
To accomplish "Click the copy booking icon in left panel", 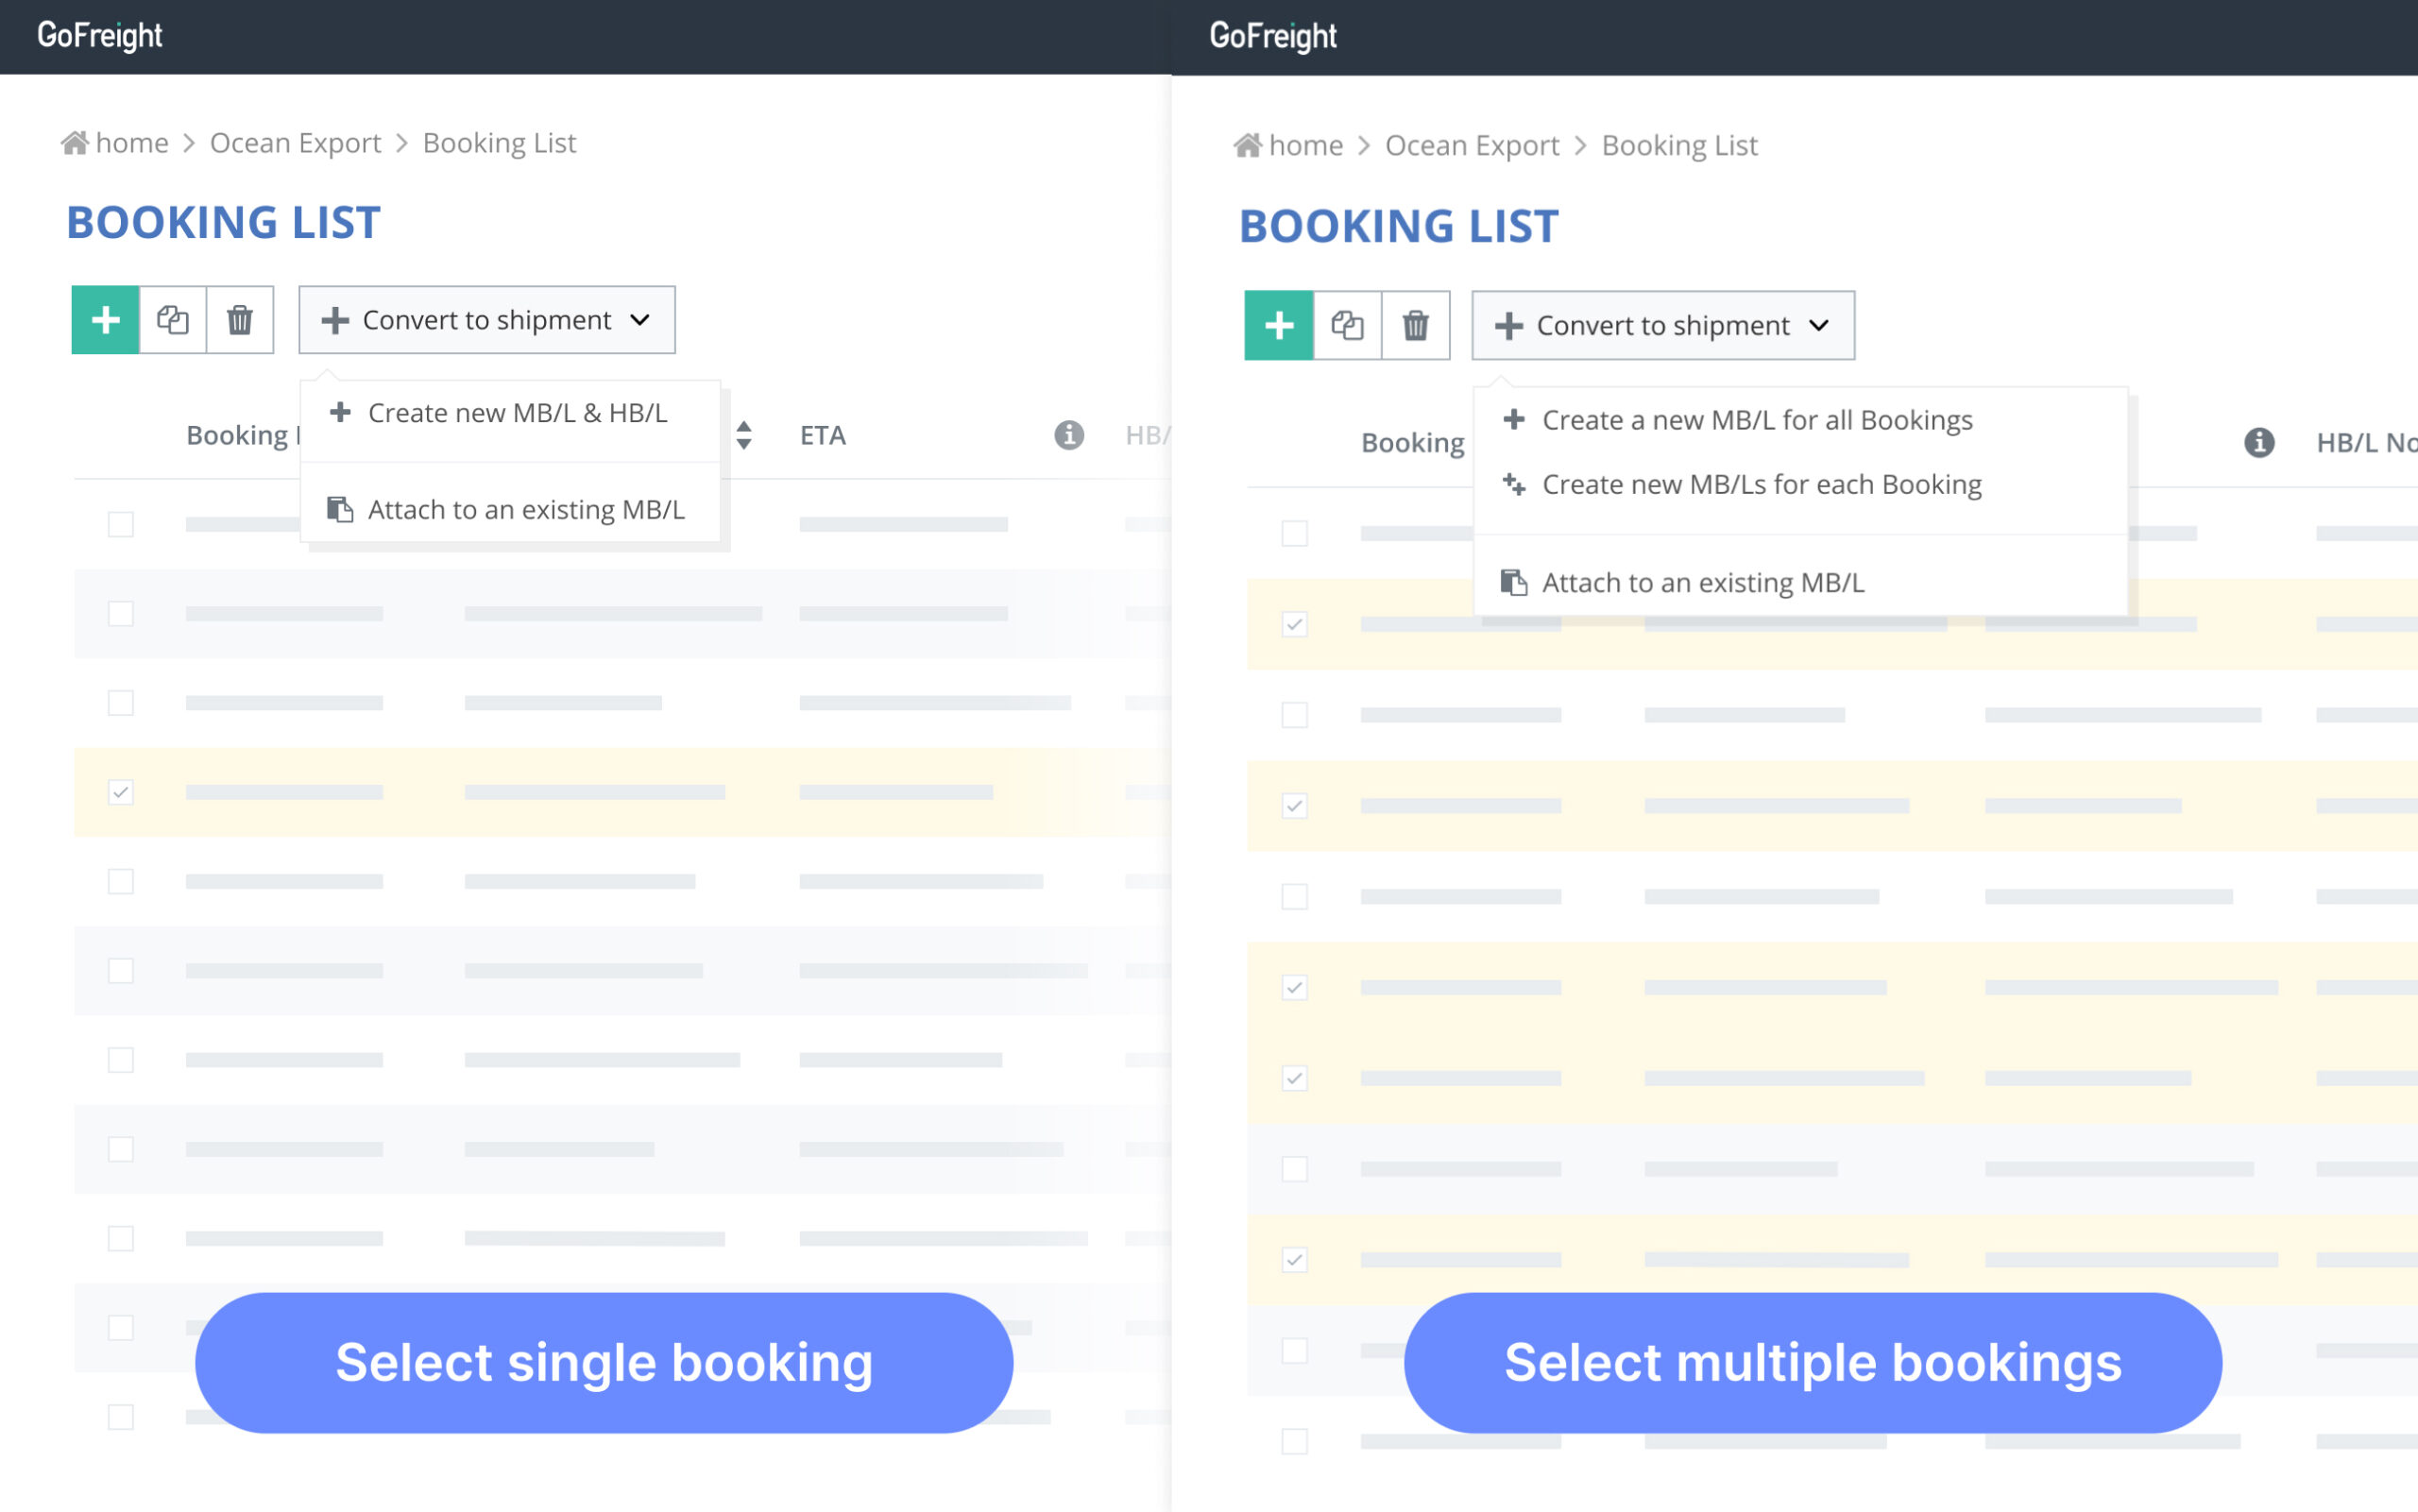I will 173,320.
